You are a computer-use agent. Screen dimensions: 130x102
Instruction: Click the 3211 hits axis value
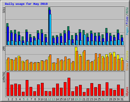tap(4, 10)
